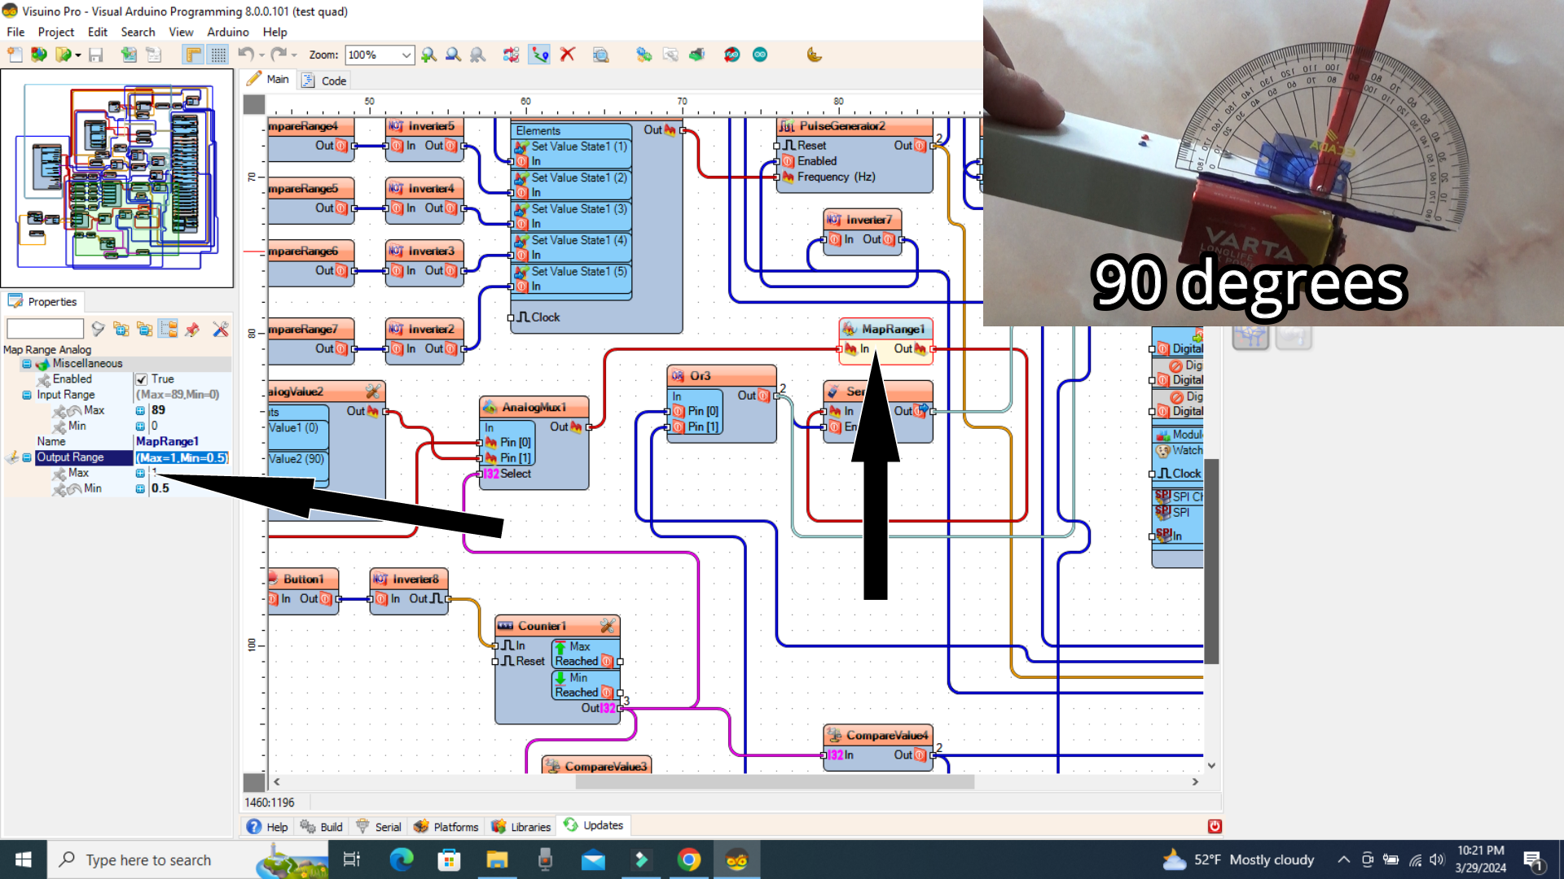Switch to the Main tab
This screenshot has height=879, width=1564.
(x=268, y=79)
